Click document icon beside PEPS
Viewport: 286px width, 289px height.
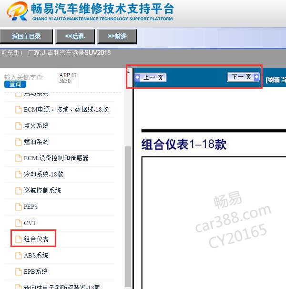[19, 207]
